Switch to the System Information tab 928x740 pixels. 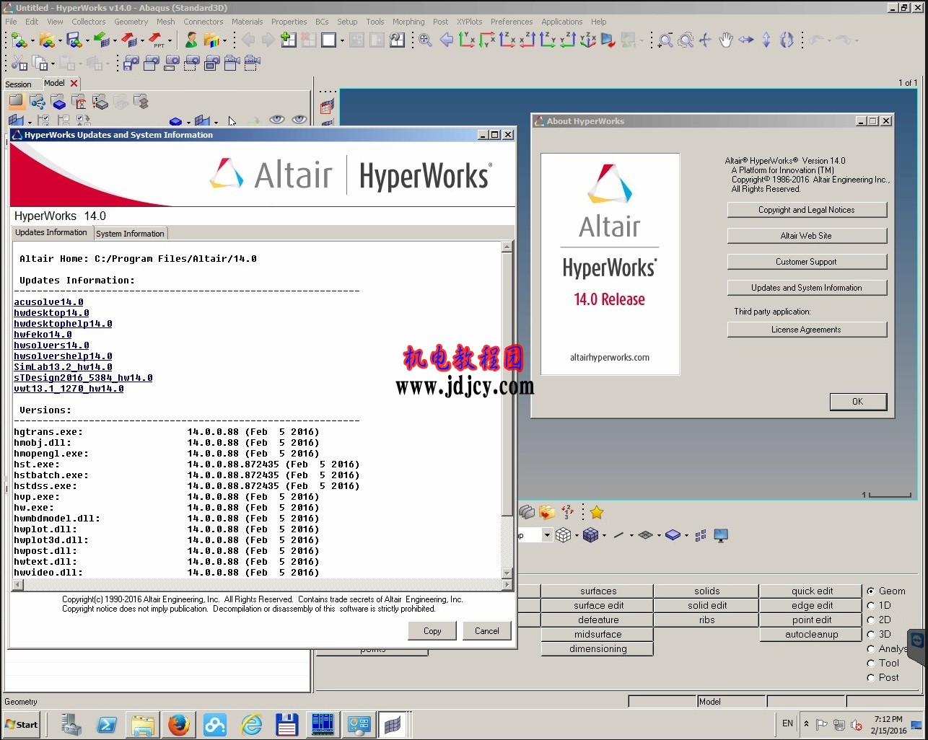(x=130, y=234)
